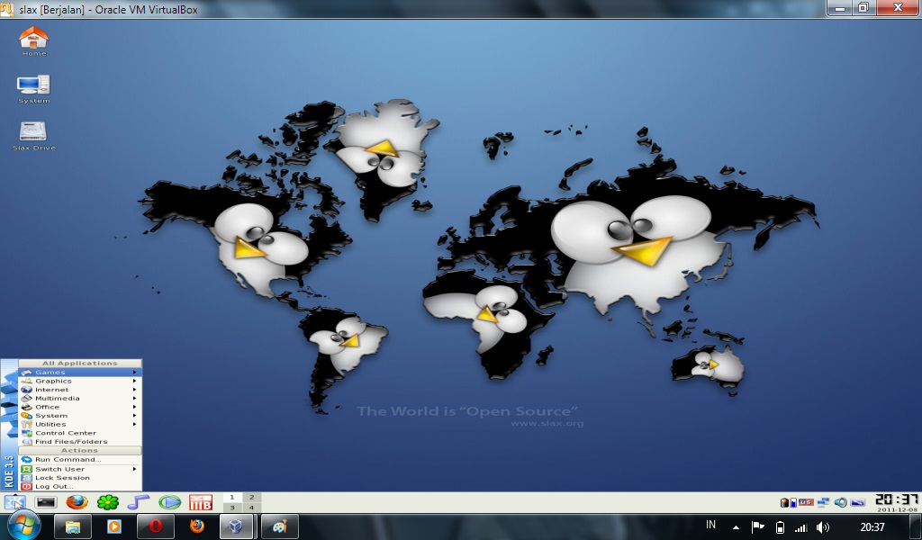The image size is (922, 540).
Task: Expand the Utilities submenu arrow
Action: (135, 424)
